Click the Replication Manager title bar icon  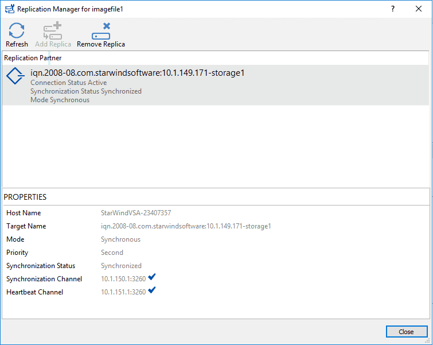[x=9, y=9]
